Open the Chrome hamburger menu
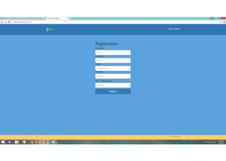Image resolution: width=226 pixels, height=161 pixels. 224,22
